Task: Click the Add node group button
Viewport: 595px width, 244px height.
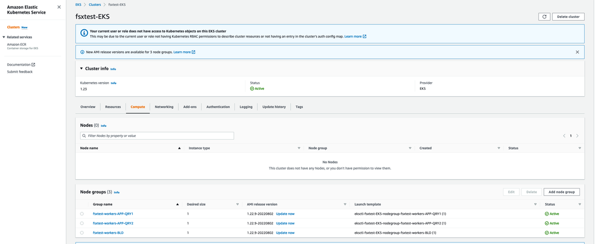Action: tap(561, 192)
